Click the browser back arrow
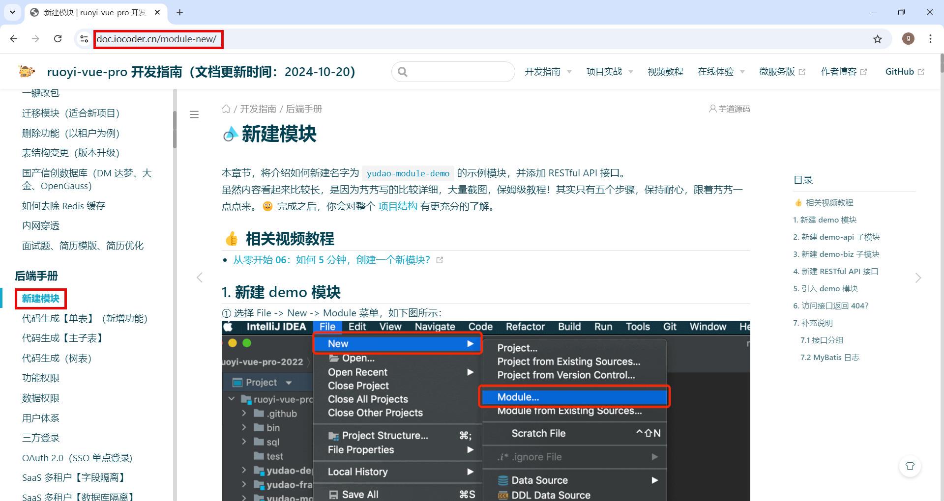The height and width of the screenshot is (501, 944). [x=14, y=39]
